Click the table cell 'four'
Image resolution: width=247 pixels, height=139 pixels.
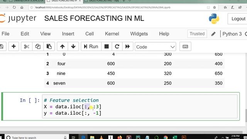coord(61,64)
